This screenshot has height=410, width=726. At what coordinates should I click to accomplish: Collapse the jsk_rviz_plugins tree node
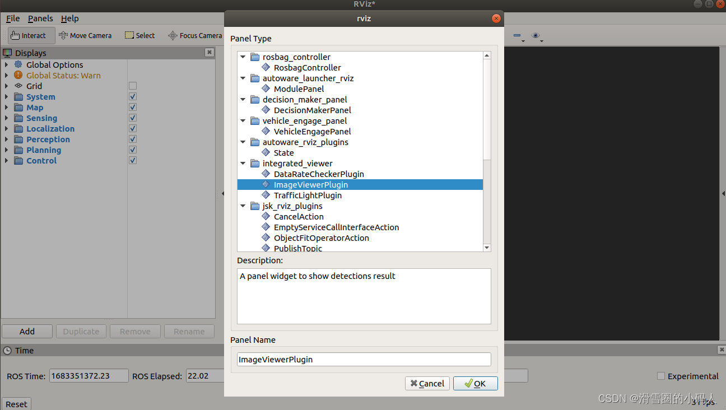[243, 206]
